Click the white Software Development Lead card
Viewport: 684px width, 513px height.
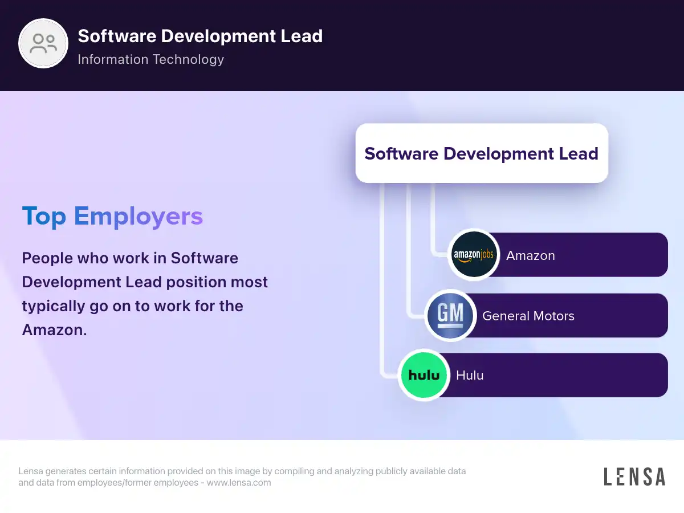pyautogui.click(x=482, y=153)
